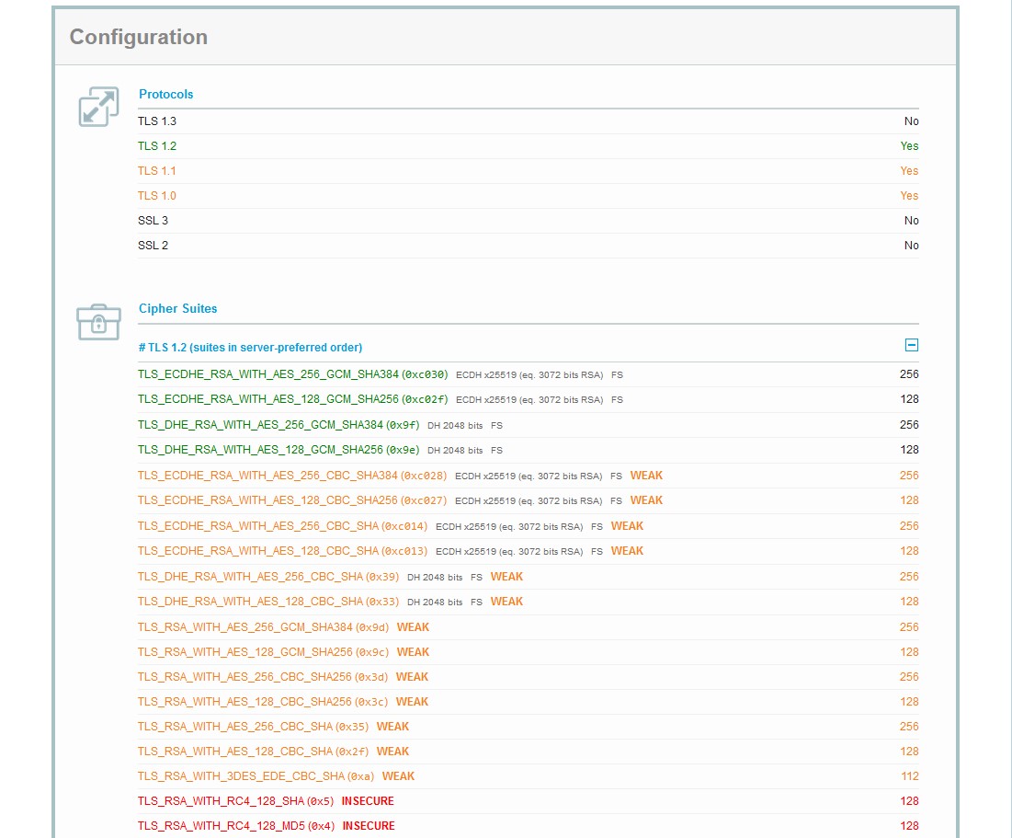
Task: Click INSECURE label on the RC4_128_SHA row
Action: pos(368,801)
